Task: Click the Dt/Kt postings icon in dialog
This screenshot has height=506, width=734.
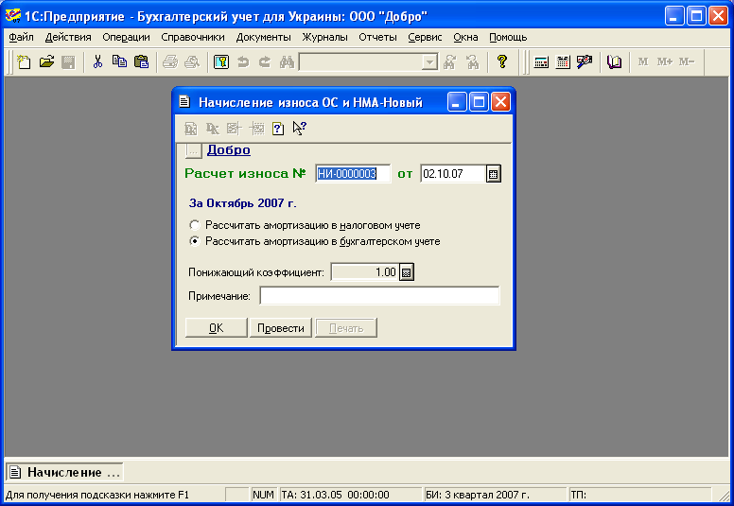Action: click(x=213, y=129)
